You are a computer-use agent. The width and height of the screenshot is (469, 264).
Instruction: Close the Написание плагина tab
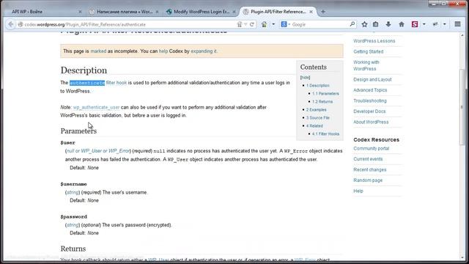(157, 12)
